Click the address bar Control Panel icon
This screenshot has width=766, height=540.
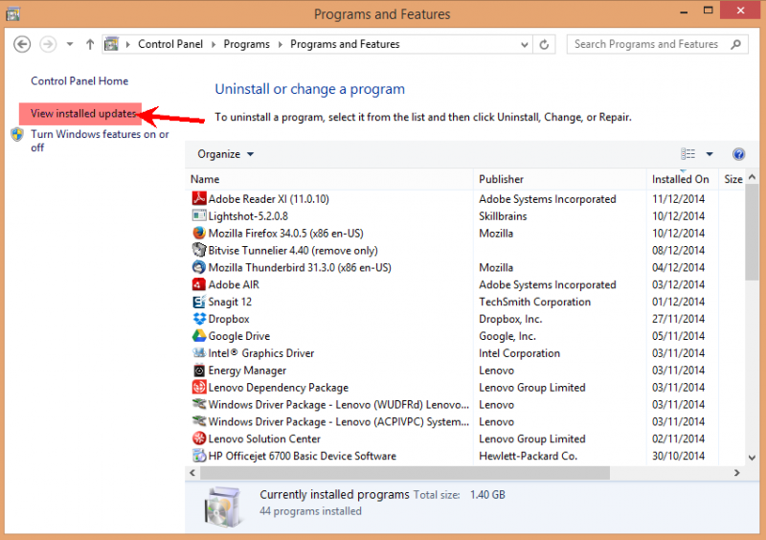[x=112, y=44]
